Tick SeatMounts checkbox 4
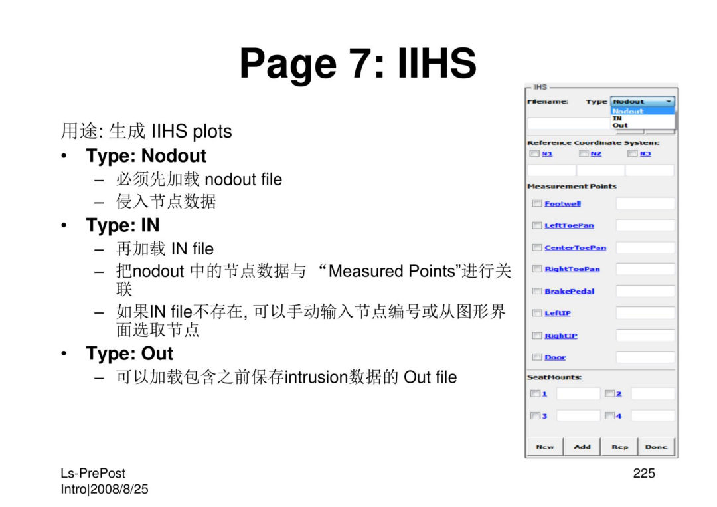The width and height of the screenshot is (717, 507). 609,415
